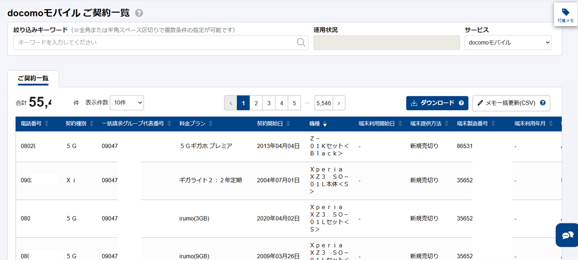Open the サービス docomoモバイル dropdown

click(x=508, y=42)
